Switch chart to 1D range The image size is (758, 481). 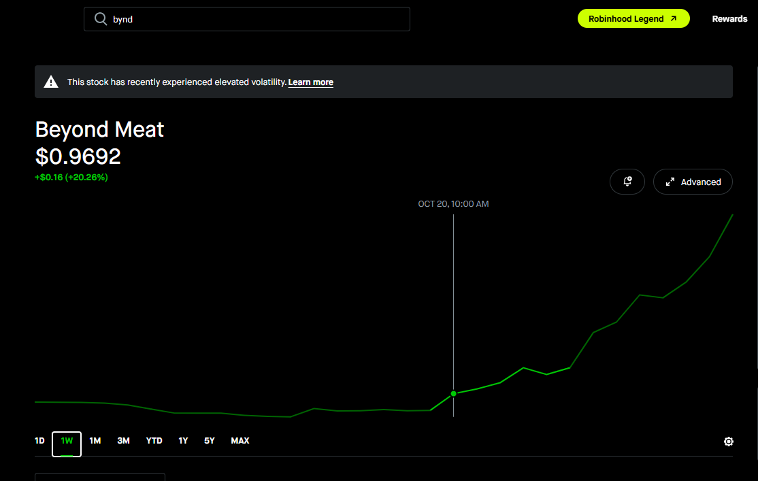39,441
